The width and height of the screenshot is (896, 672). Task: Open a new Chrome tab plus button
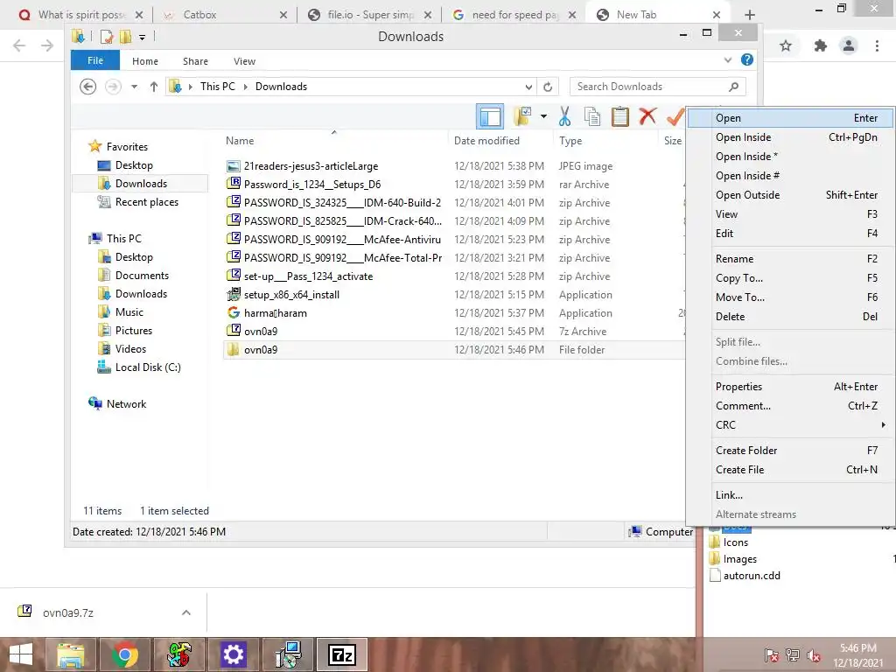(750, 15)
